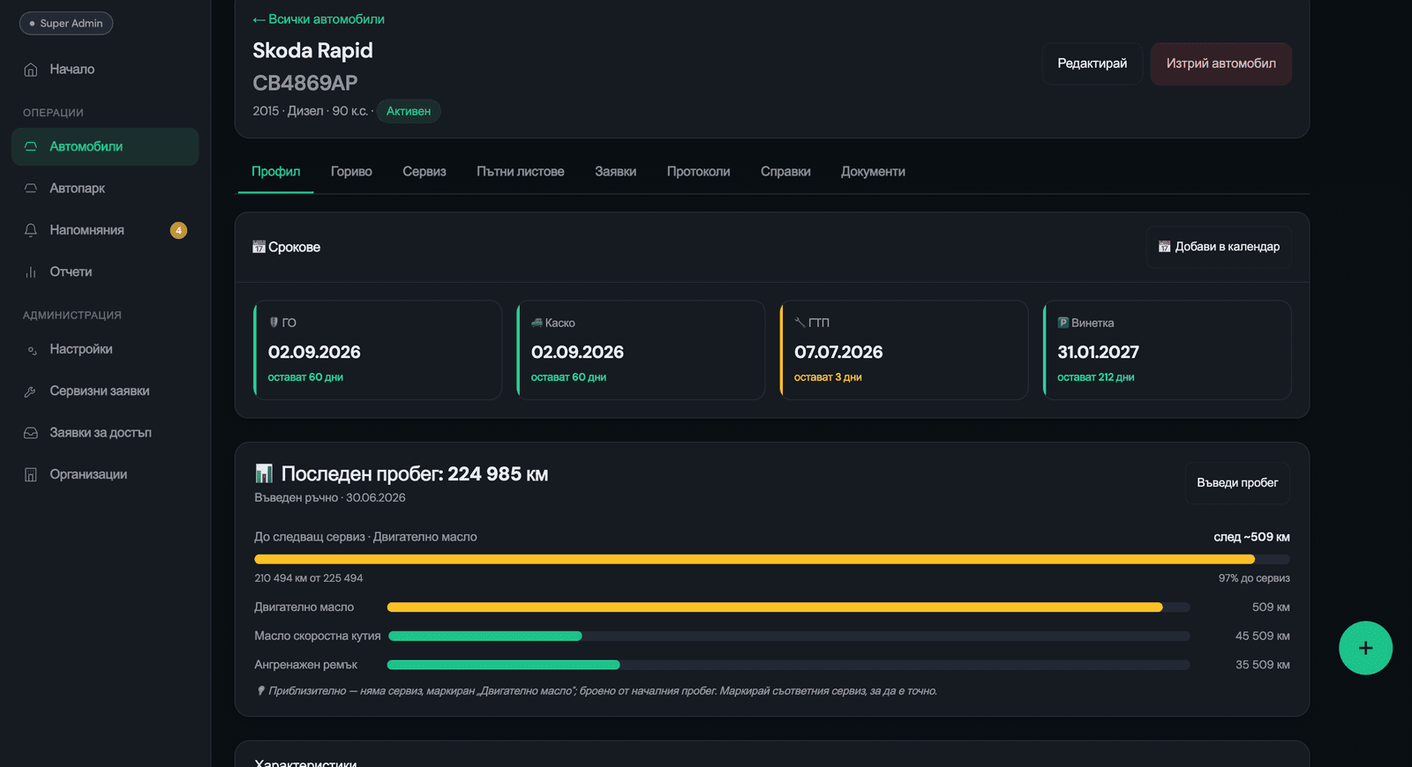Screen dimensions: 1412x767
Task: Click the Skoda Rapid heading
Action: (312, 50)
